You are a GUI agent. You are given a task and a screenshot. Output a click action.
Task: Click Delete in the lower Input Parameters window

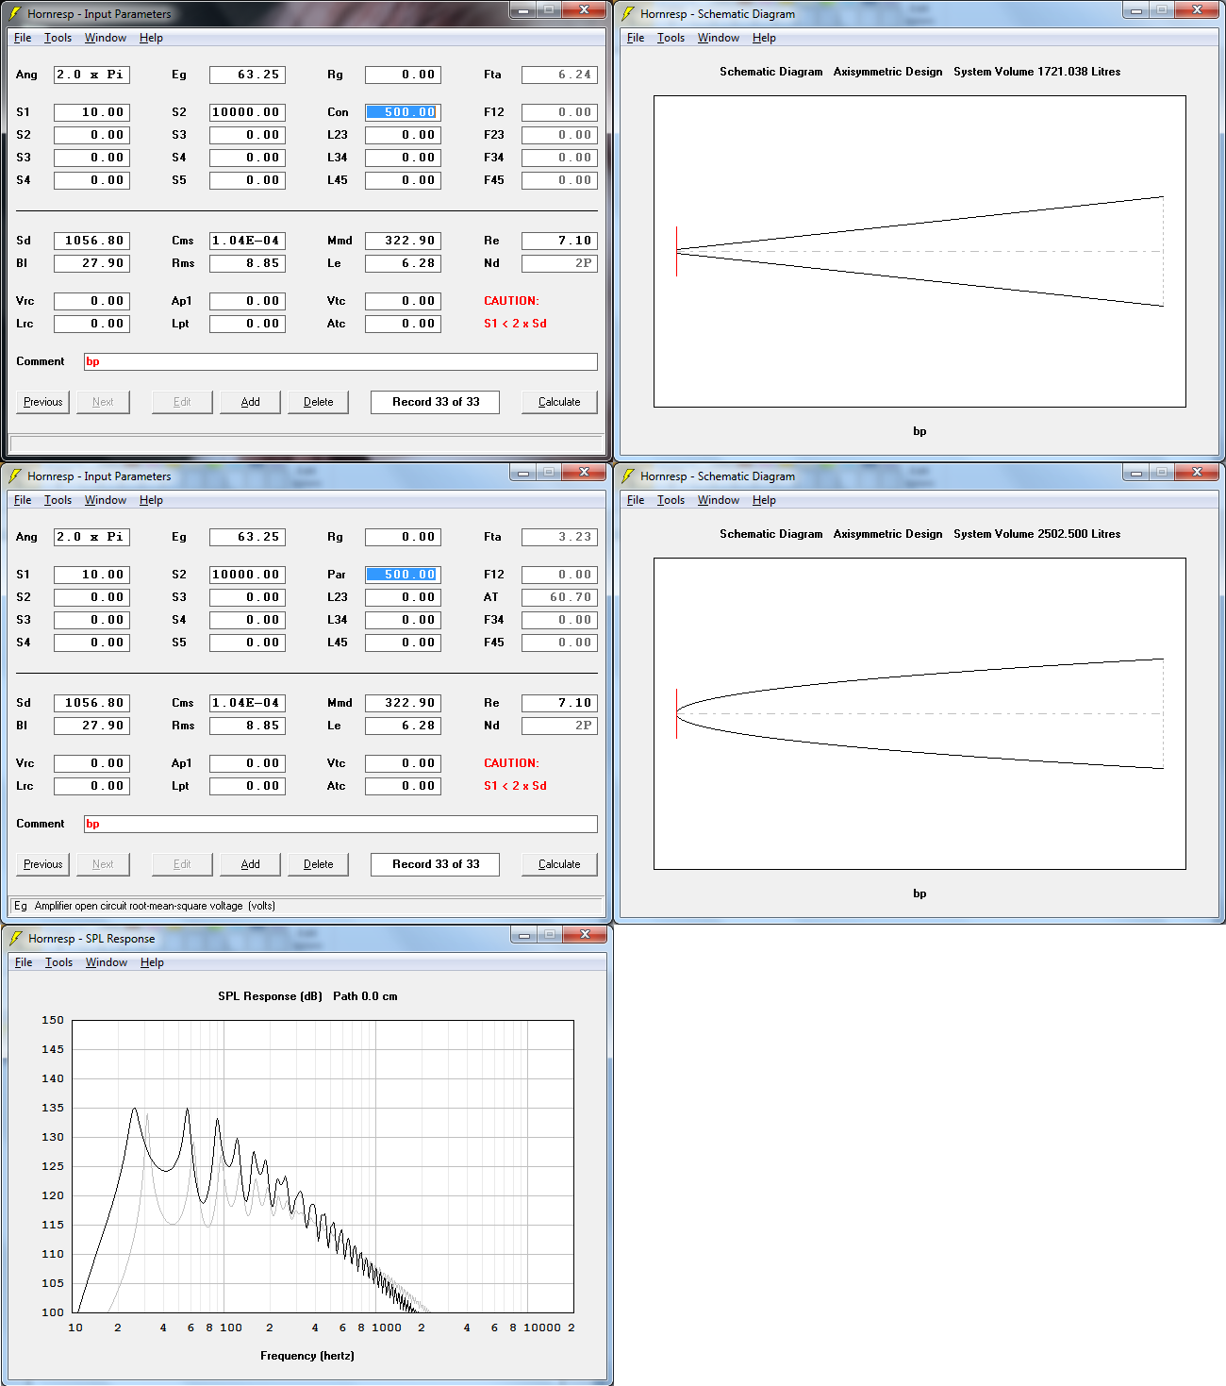(318, 864)
